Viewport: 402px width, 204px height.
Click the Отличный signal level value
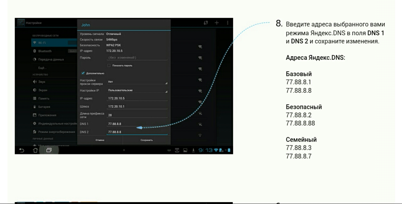[113, 34]
